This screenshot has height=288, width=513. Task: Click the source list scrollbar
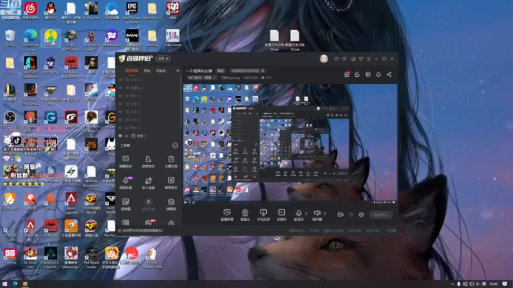pyautogui.click(x=180, y=103)
